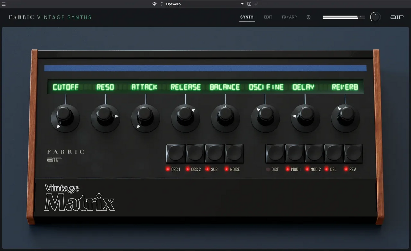Image resolution: width=411 pixels, height=251 pixels.
Task: Switch to the EDIT tab
Action: (x=268, y=17)
